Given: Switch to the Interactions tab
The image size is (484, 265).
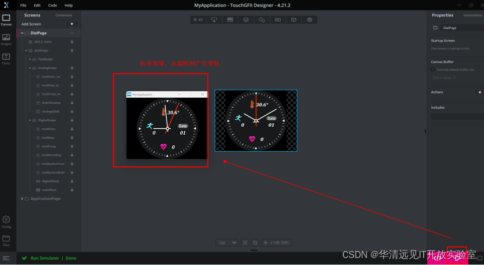Looking at the screenshot, I should [x=472, y=15].
